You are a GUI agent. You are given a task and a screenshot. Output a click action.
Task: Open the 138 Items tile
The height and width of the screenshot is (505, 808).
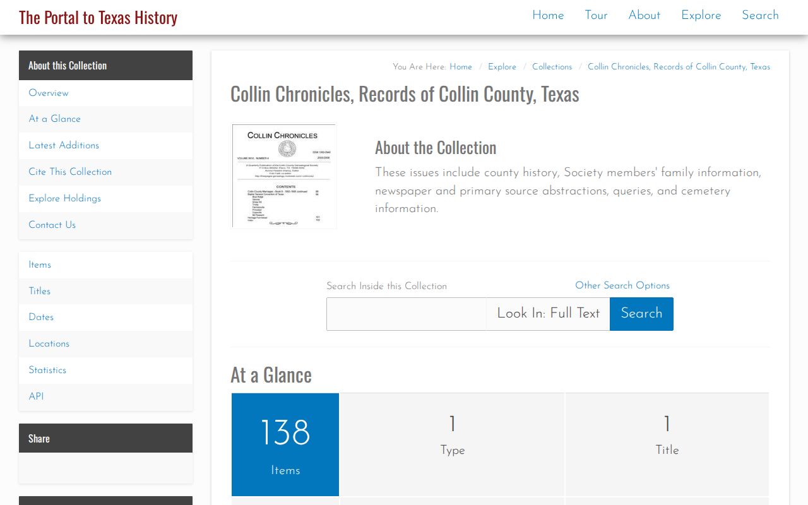[x=285, y=444]
